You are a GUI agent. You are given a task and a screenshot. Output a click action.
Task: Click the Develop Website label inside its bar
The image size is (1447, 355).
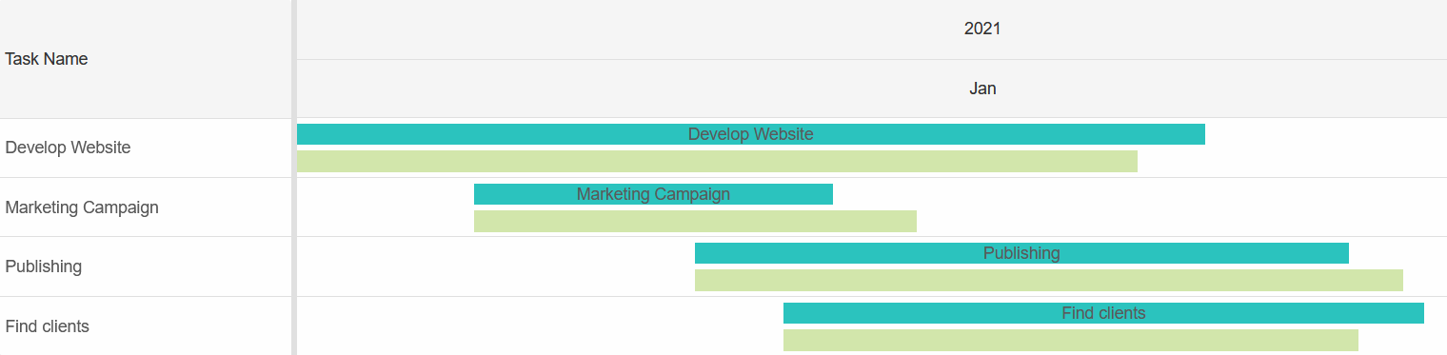[x=751, y=134]
